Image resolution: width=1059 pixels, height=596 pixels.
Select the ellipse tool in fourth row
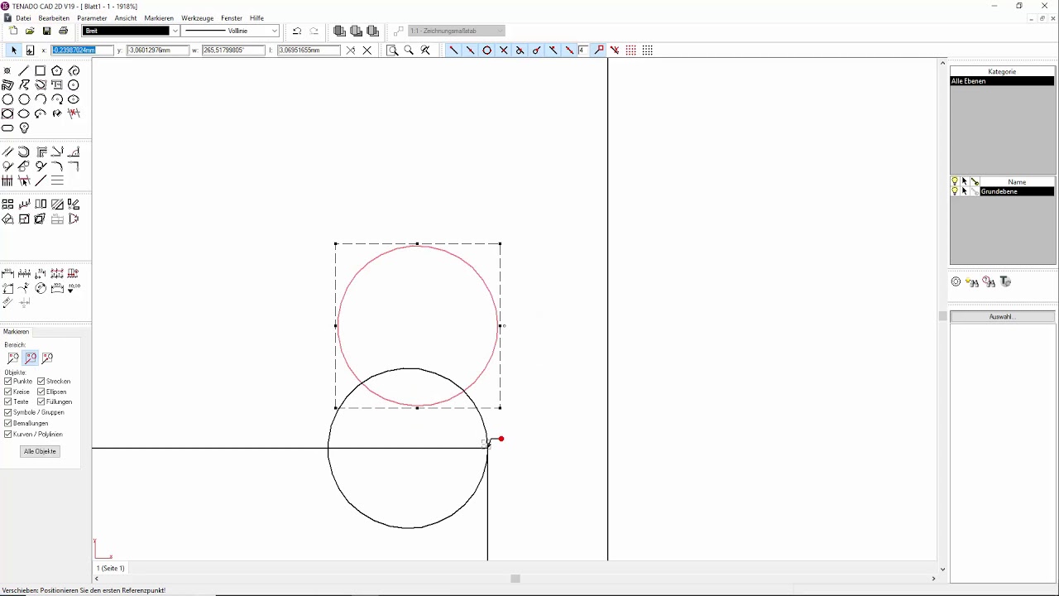(x=24, y=113)
